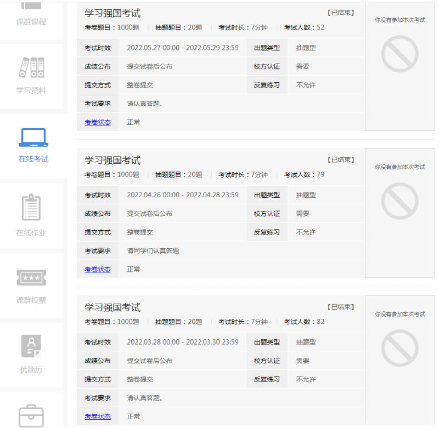Screen dimensions: 439x428
Task: Click 学习强国考试 title of the March exam
Action: (x=112, y=307)
